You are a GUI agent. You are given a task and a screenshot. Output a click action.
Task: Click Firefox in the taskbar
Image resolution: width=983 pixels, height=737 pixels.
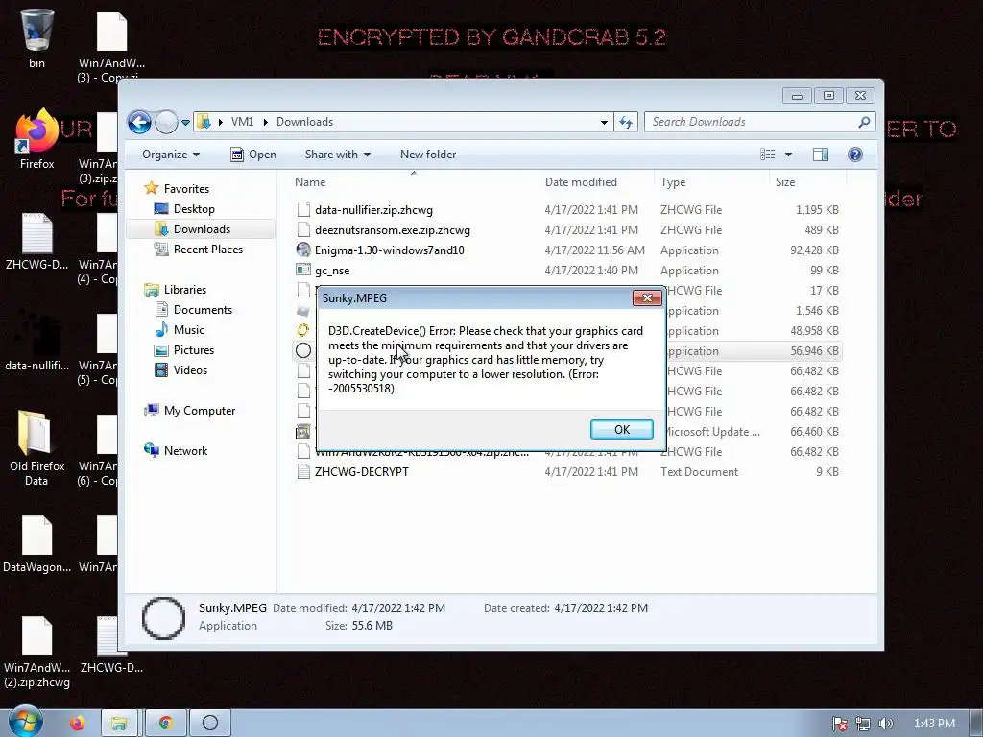tap(78, 724)
